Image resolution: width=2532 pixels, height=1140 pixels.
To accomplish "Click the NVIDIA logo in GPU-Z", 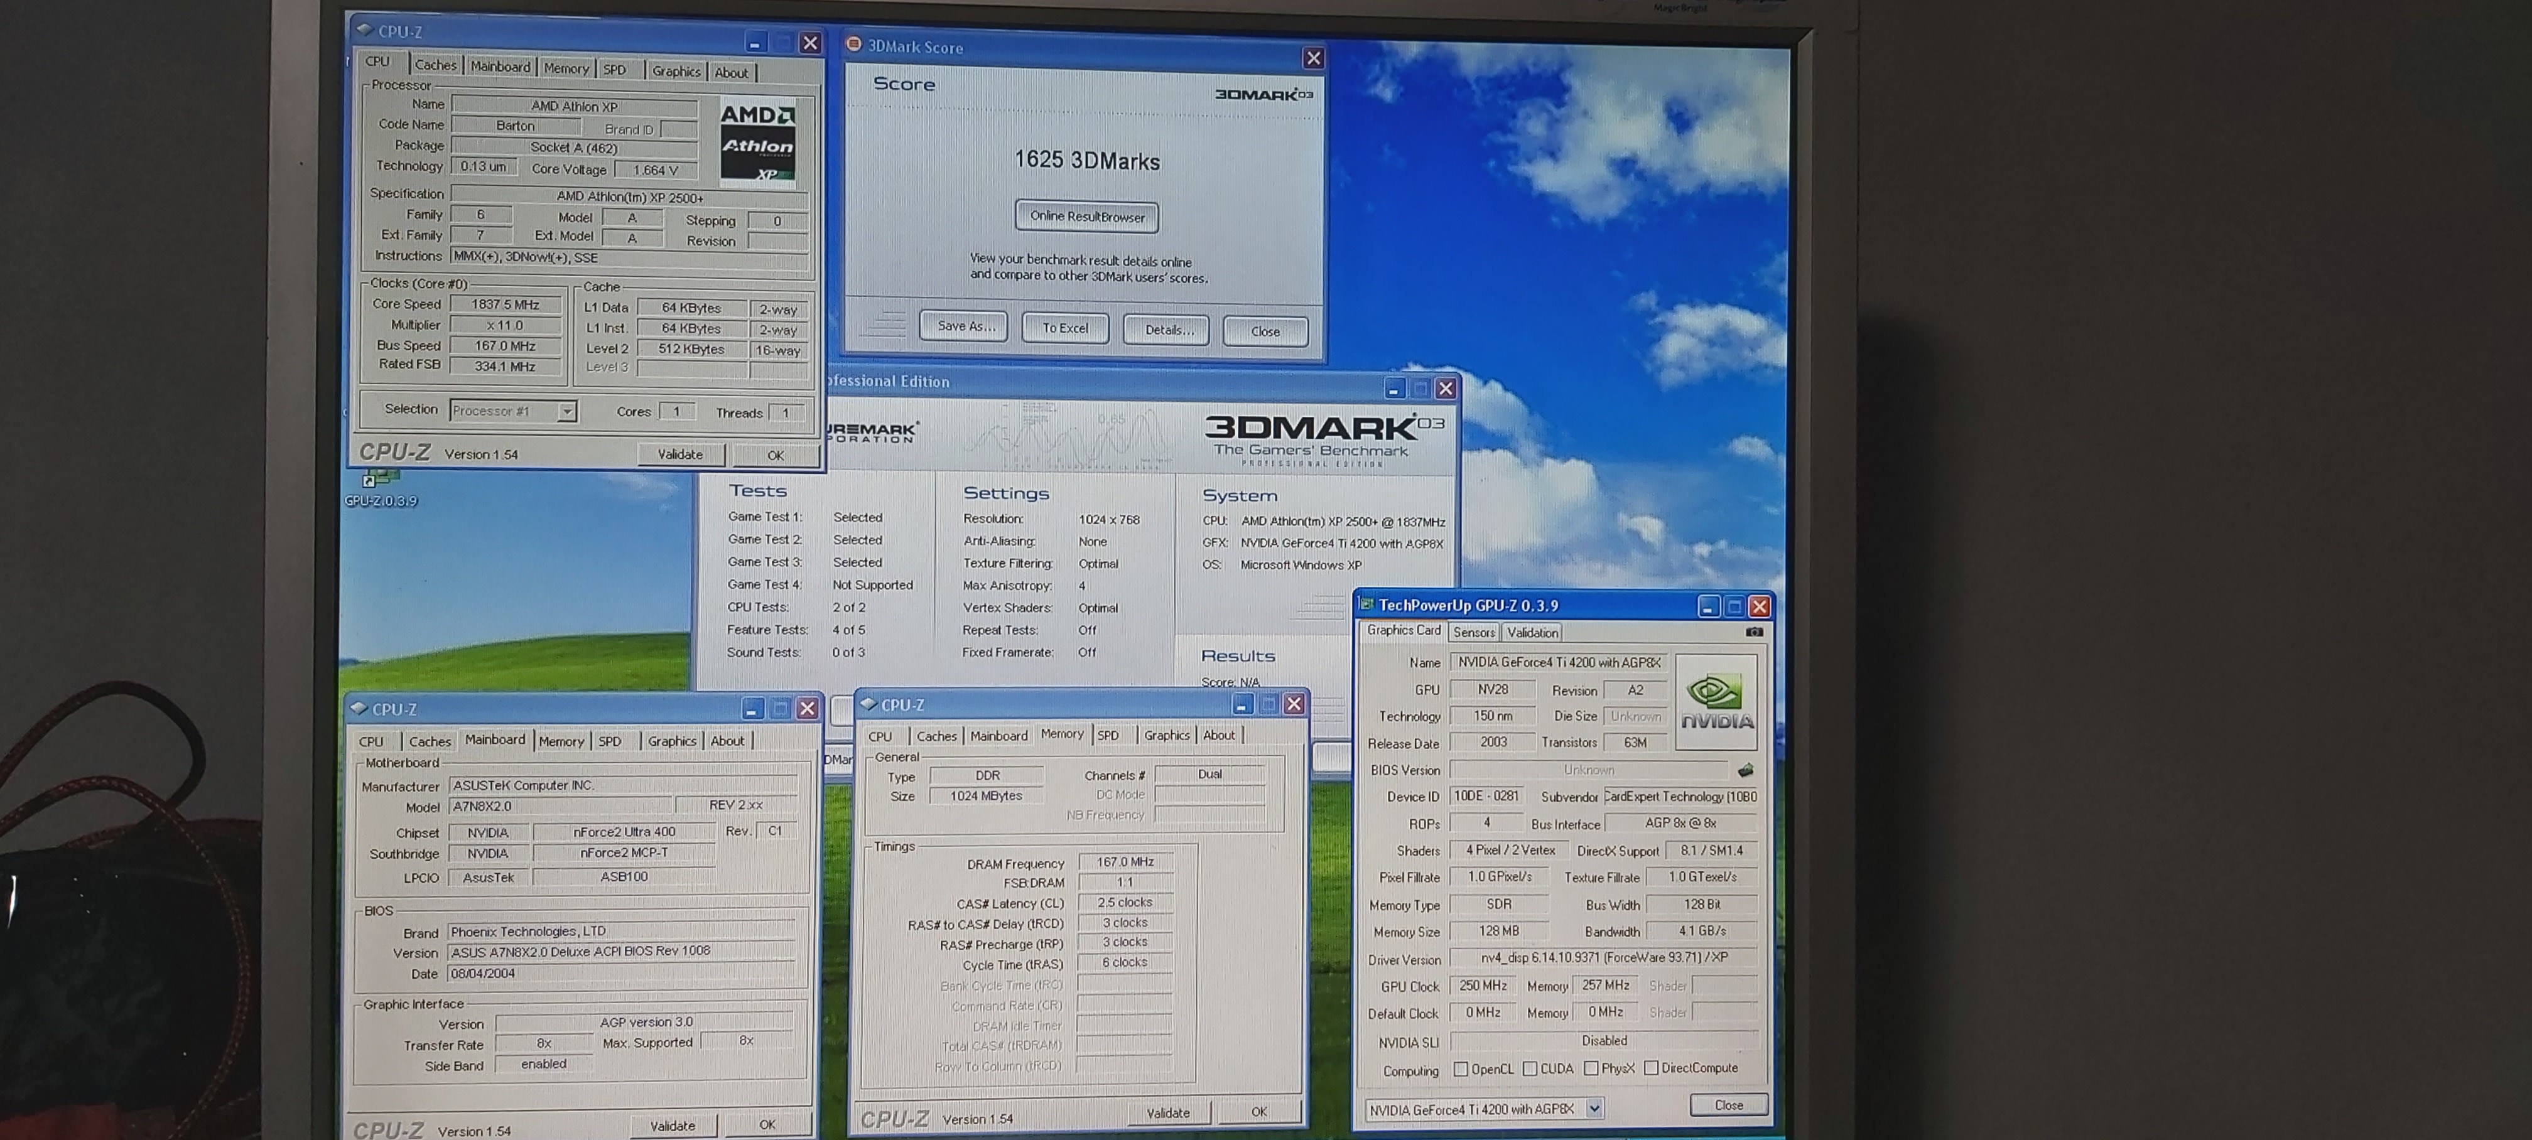I will point(1715,702).
